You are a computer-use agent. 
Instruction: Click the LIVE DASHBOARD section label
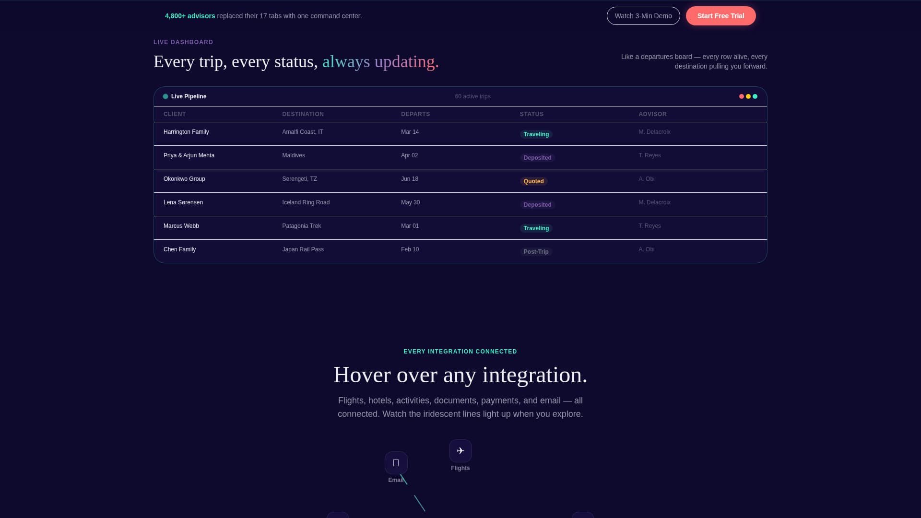tap(183, 42)
